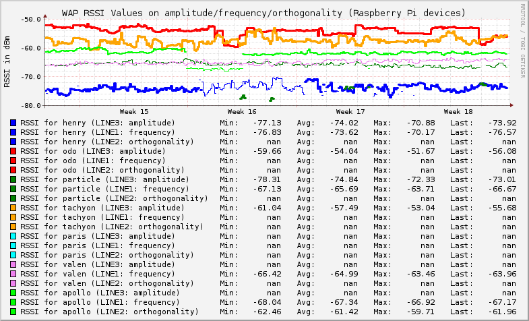Click the cyan swatch for paris orthogonality
The height and width of the screenshot is (321, 529).
(13, 255)
